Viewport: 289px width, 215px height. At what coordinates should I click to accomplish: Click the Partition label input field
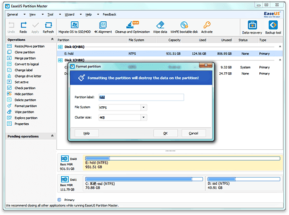coord(141,97)
